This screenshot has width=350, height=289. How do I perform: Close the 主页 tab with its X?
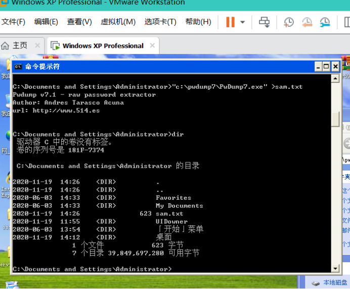pos(37,45)
